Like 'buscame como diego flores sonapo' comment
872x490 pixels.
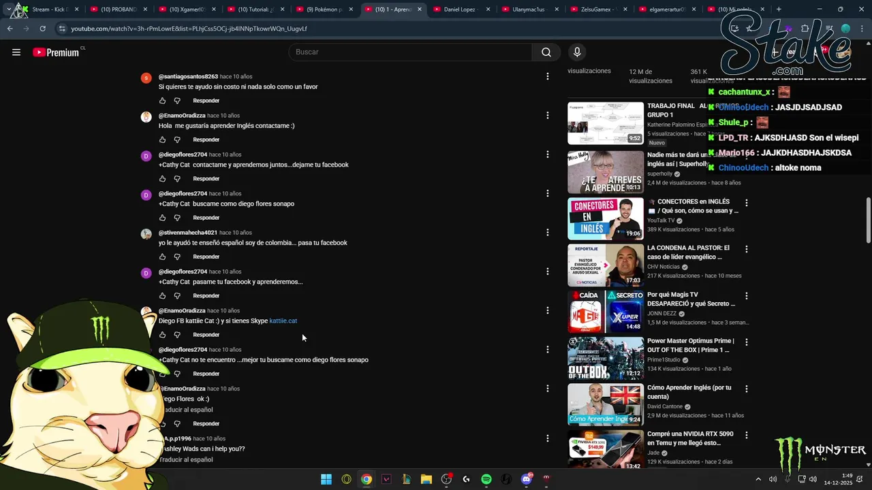click(x=162, y=218)
